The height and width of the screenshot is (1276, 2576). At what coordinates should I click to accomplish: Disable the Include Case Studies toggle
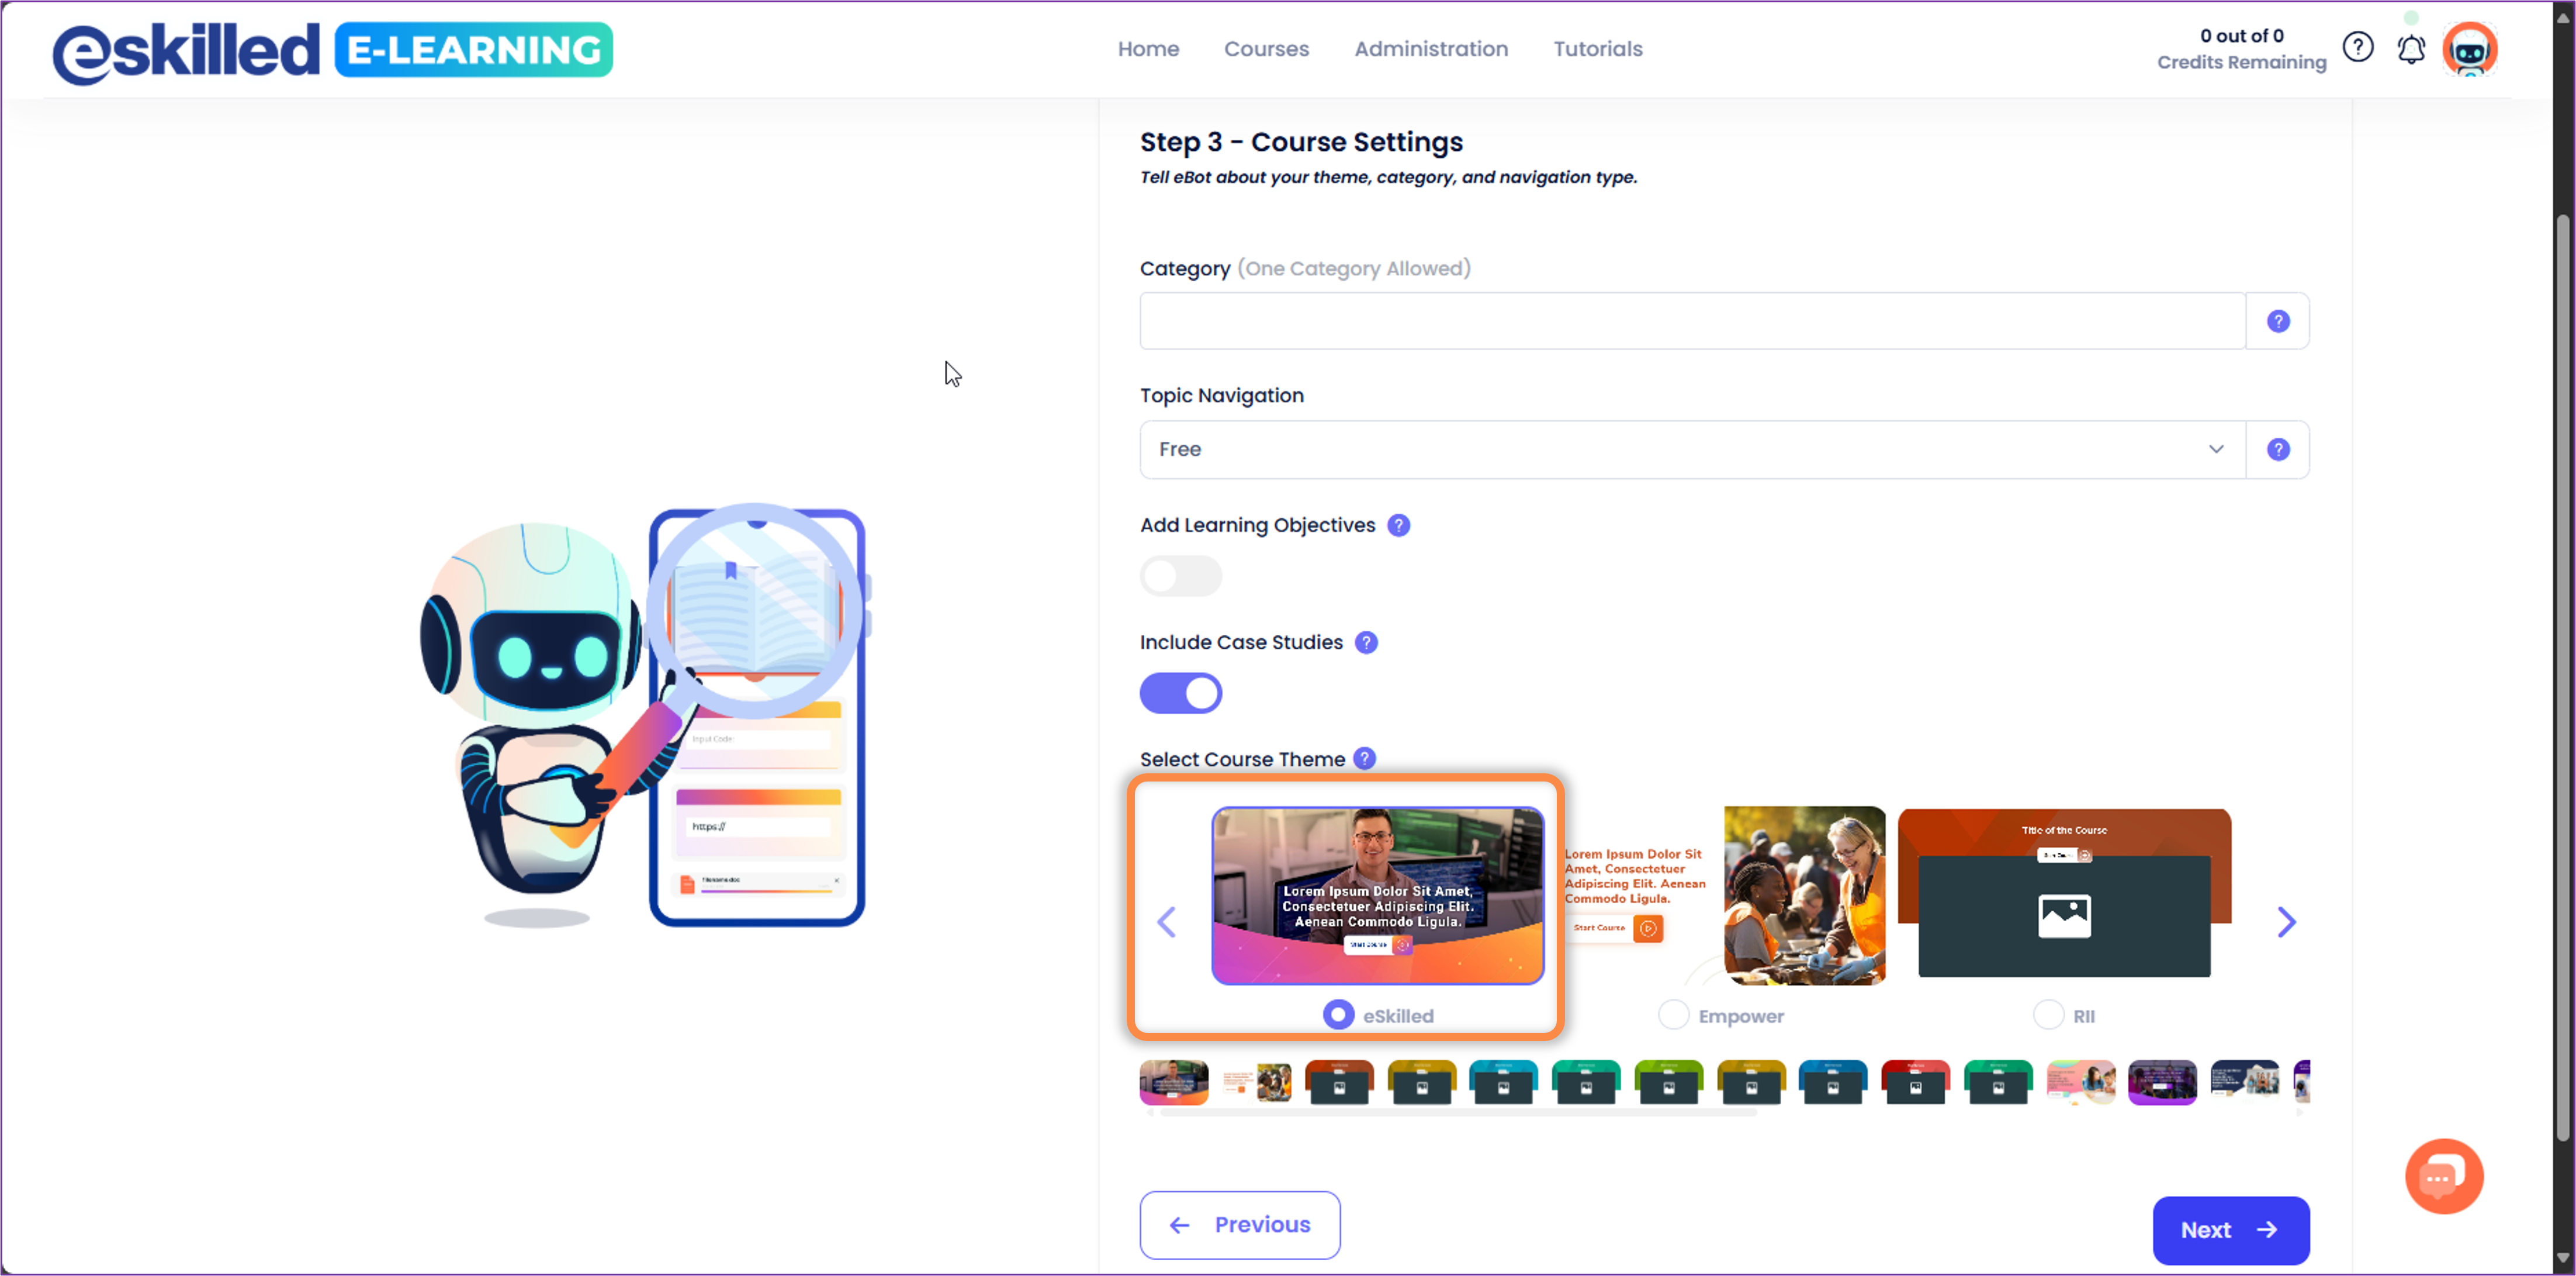pos(1180,693)
